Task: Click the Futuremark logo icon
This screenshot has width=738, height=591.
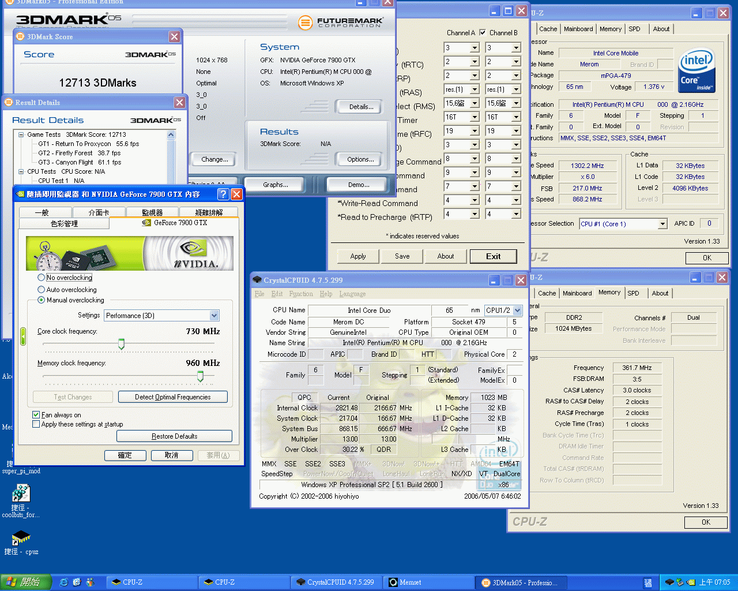Action: pyautogui.click(x=305, y=23)
